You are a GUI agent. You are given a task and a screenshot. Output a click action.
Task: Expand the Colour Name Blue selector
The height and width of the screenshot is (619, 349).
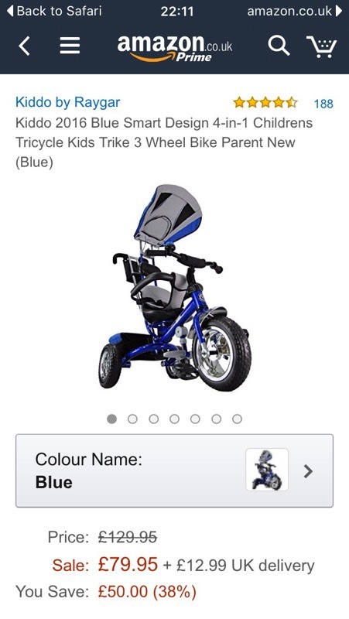click(175, 470)
